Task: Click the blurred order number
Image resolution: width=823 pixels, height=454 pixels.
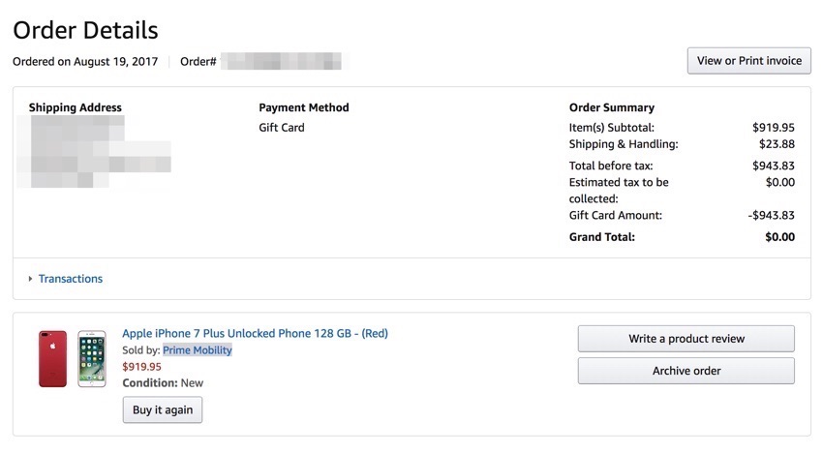Action: (x=282, y=61)
